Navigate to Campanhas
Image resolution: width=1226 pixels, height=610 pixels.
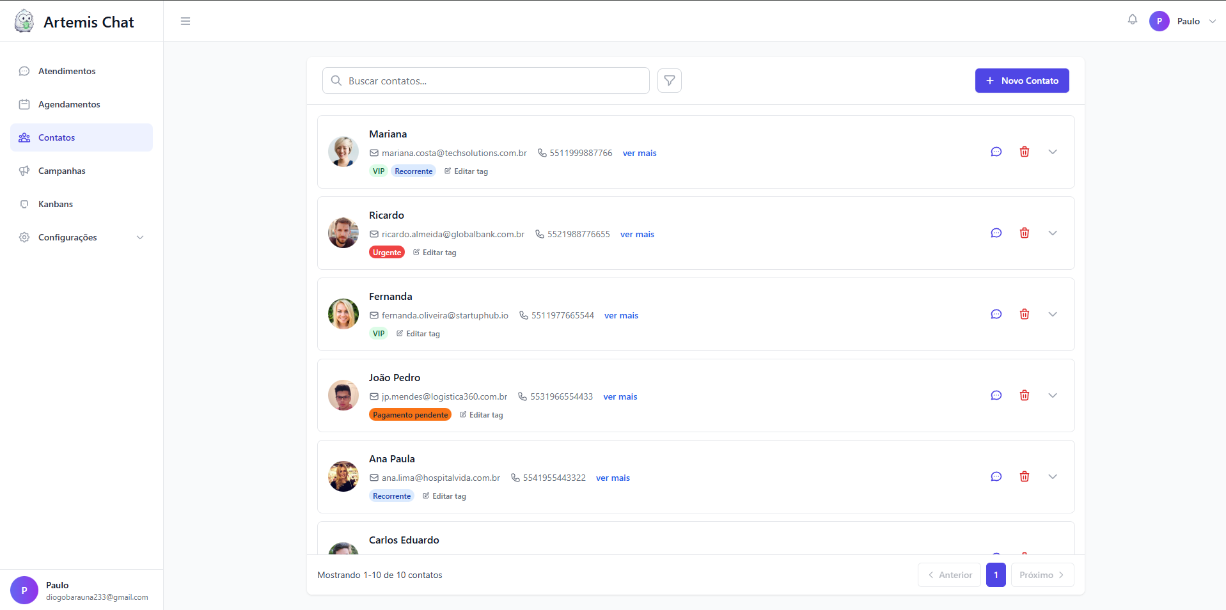(x=61, y=171)
